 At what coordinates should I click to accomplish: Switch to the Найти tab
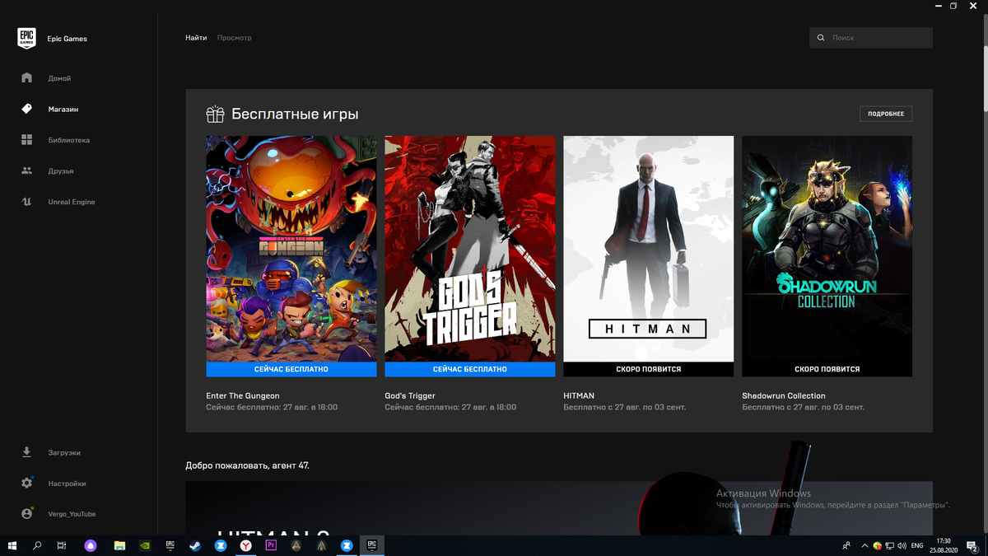coord(196,38)
